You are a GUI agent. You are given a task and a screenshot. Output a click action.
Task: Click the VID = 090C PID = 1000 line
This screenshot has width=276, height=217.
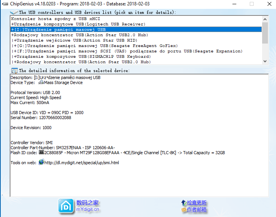click(47, 113)
